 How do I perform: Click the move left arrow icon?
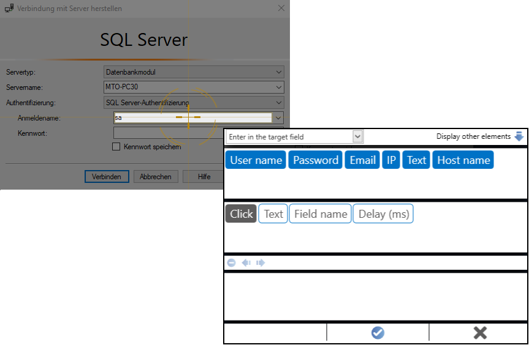[246, 262]
